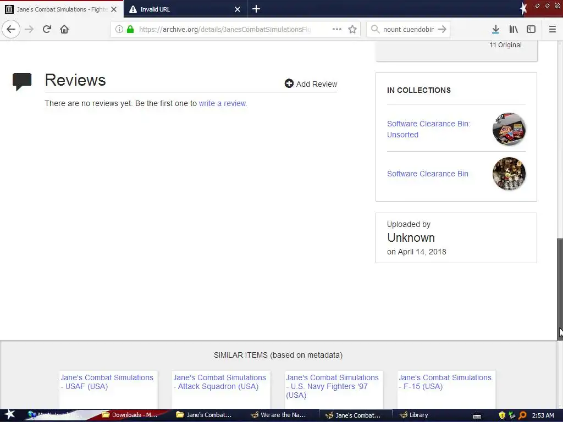This screenshot has height=422, width=563.
Task: Click the magnifier tray icon
Action: (x=522, y=415)
